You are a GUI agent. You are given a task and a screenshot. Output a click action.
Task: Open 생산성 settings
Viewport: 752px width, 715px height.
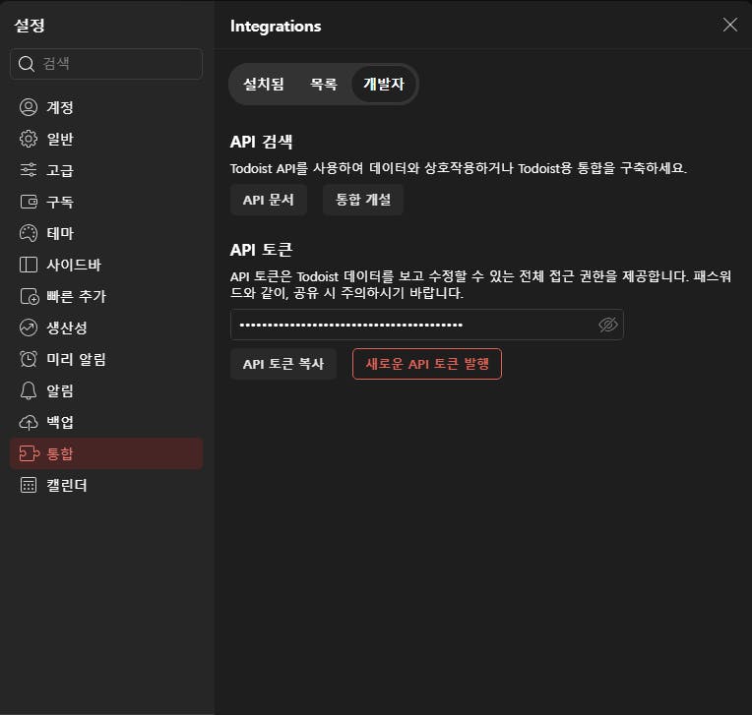[x=106, y=328]
